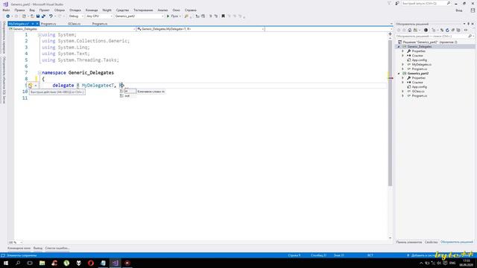Toggle a bookmark with the bookmark icon
This screenshot has width=477, height=268.
pos(223,16)
